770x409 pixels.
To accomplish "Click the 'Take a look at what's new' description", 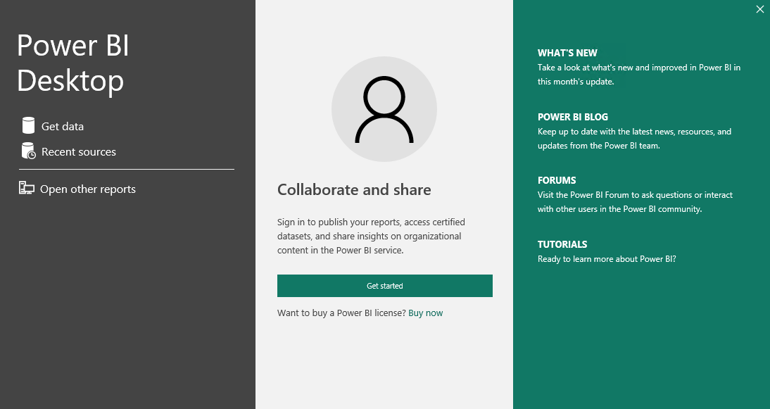I will pos(639,75).
